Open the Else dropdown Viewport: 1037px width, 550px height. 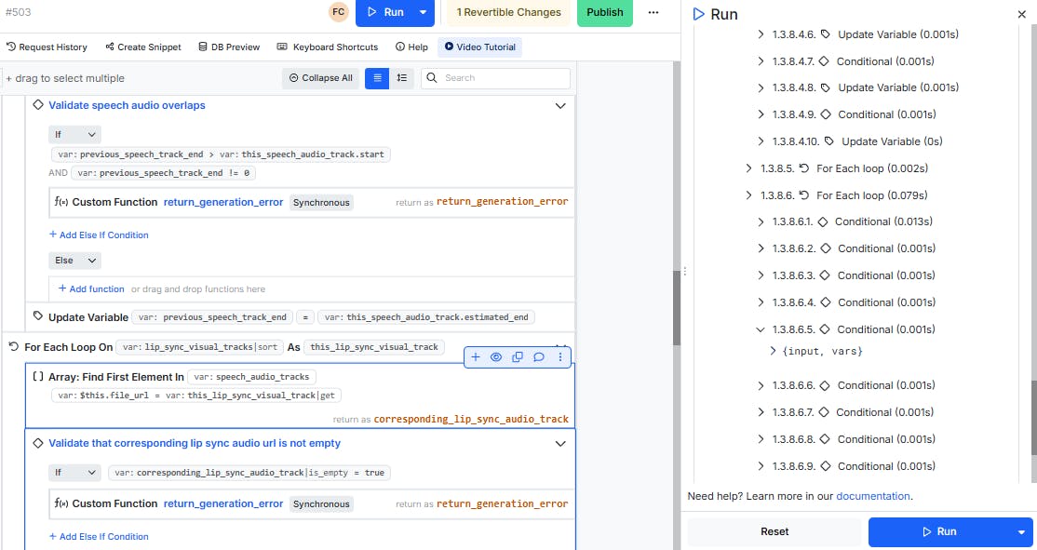pos(74,261)
